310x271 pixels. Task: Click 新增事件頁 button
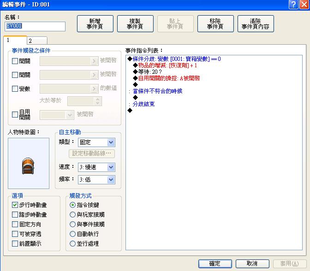[x=95, y=24]
